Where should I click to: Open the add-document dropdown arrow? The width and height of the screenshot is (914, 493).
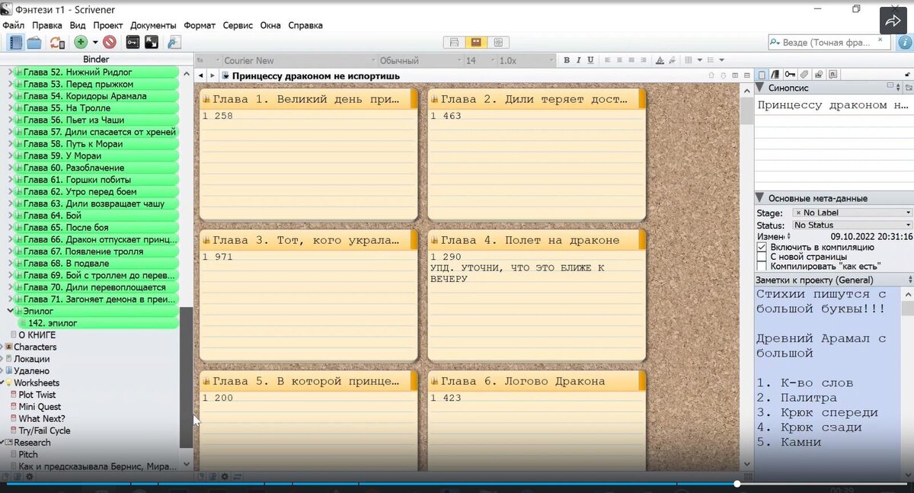94,43
